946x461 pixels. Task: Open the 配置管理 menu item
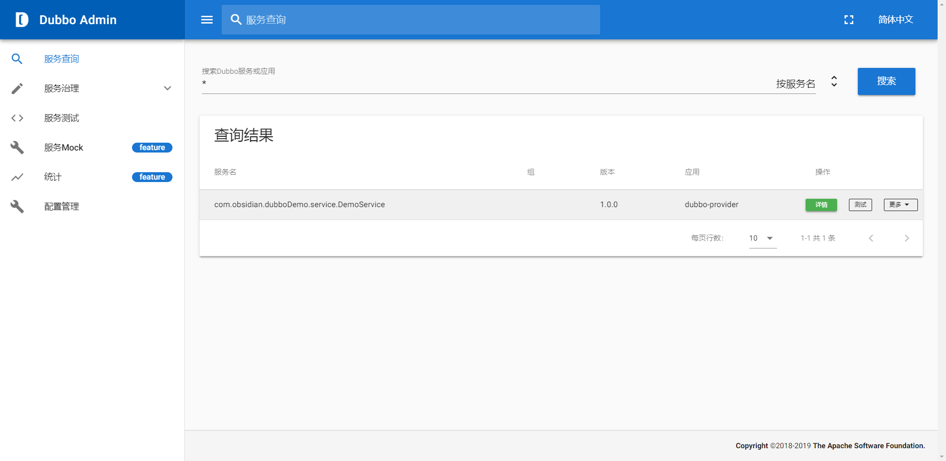(92, 207)
